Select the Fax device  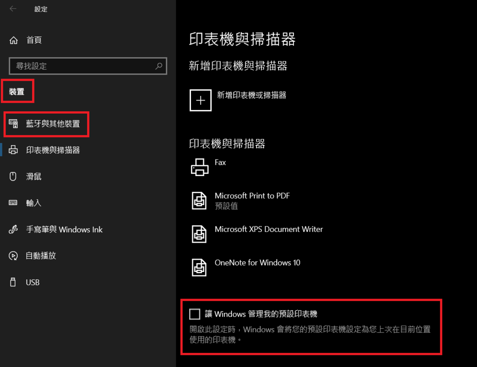point(220,163)
